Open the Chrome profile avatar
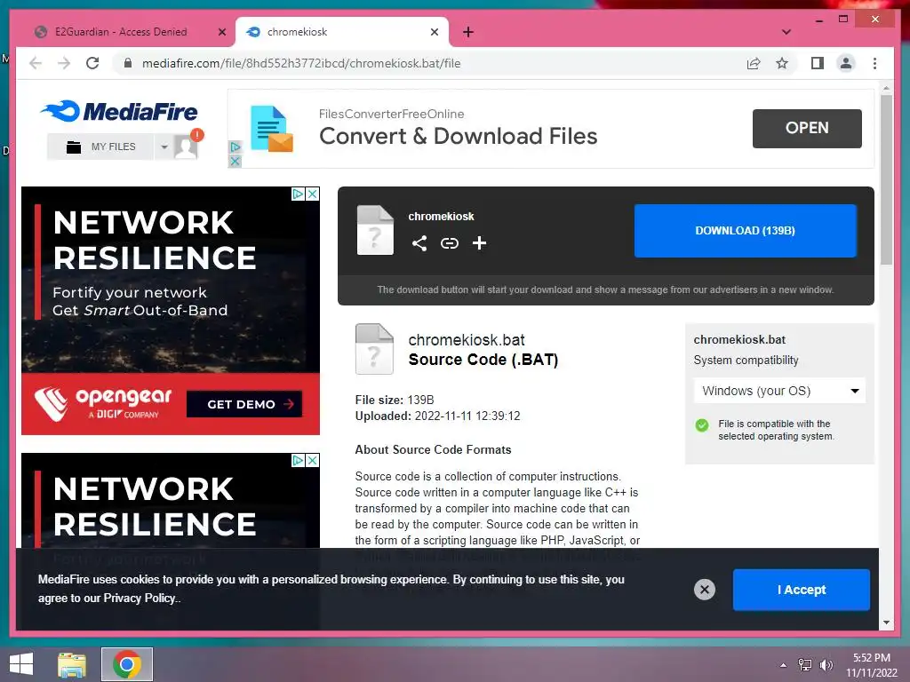Viewport: 910px width, 682px height. coord(846,63)
